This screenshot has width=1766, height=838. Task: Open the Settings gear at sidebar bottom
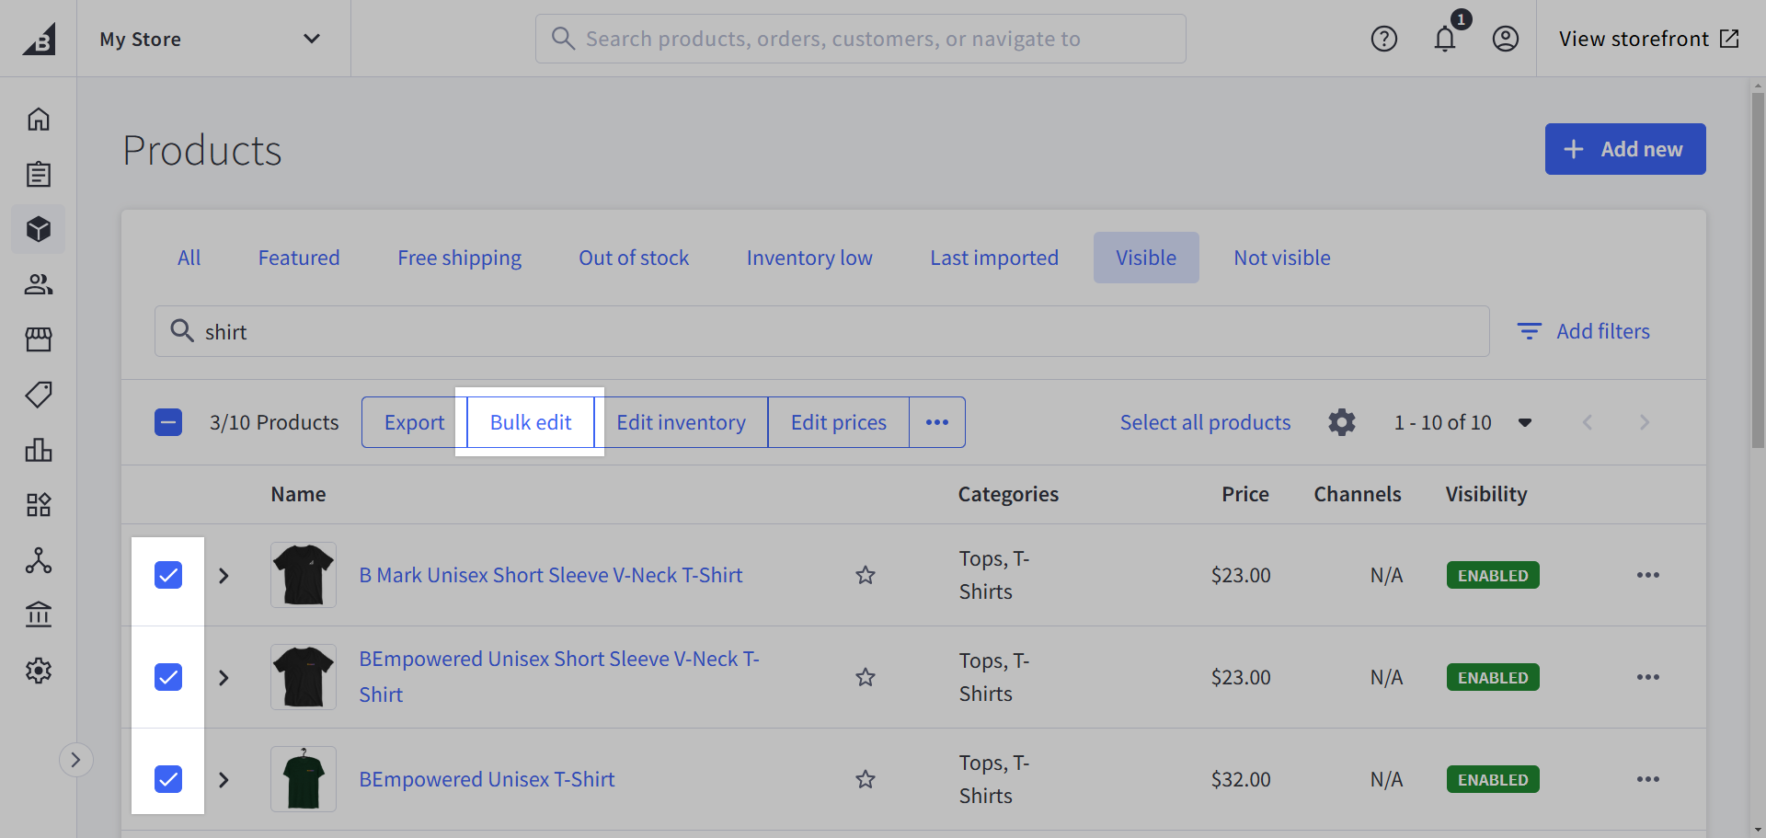(x=39, y=671)
